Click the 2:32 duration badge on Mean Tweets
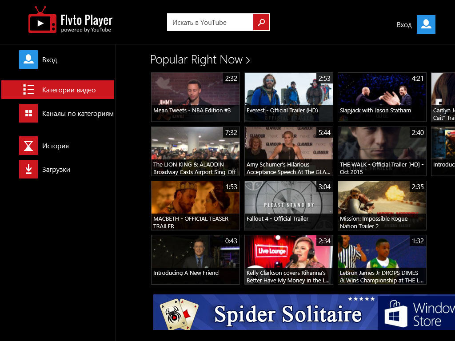 coord(231,78)
